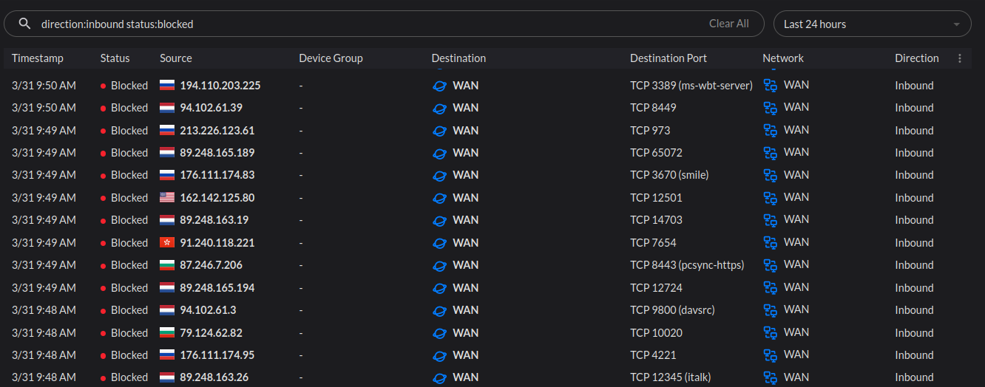This screenshot has width=985, height=387.
Task: Click the red Blocked status dot for 213.226.123.61
Action: pos(104,131)
